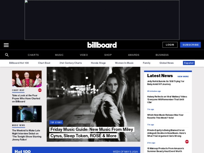The image size is (204, 153).
Task: Click the Hot 100 section heading
Action: coord(23,151)
